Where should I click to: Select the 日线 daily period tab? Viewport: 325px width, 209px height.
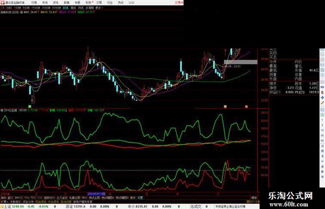coord(65,8)
